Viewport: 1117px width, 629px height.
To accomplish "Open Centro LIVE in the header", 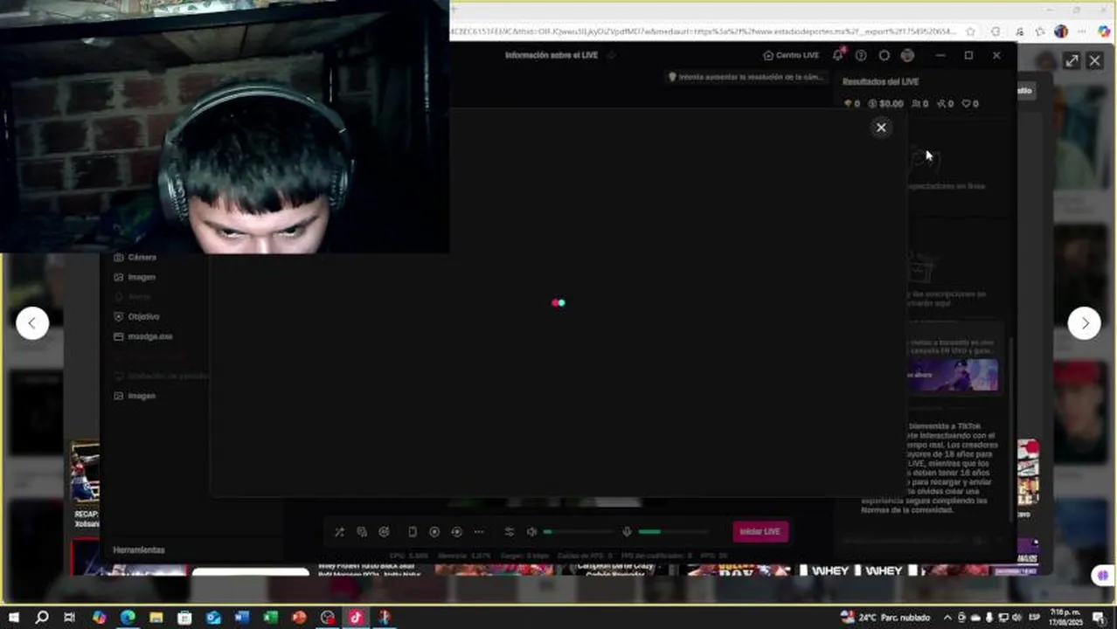I will [791, 55].
